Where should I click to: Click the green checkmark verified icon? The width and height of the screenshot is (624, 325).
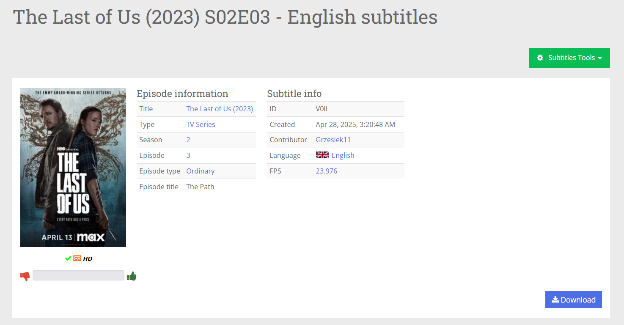click(x=68, y=259)
